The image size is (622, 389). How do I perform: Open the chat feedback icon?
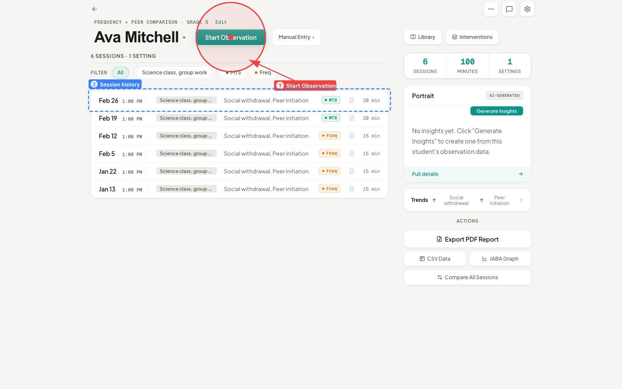click(509, 9)
